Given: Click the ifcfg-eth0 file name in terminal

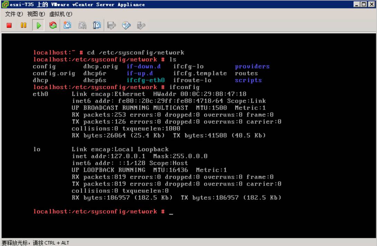Looking at the screenshot, I should (x=146, y=80).
